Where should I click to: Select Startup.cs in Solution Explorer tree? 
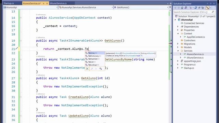(x=189, y=68)
